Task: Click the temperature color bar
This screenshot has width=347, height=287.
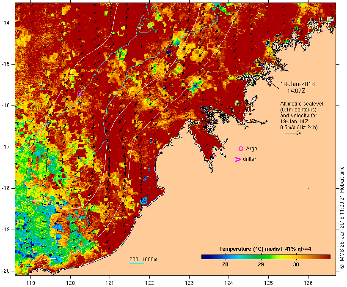Action: (x=266, y=257)
